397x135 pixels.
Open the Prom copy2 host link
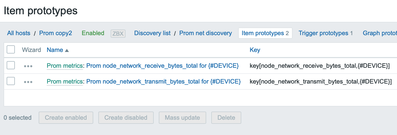[x=56, y=33]
